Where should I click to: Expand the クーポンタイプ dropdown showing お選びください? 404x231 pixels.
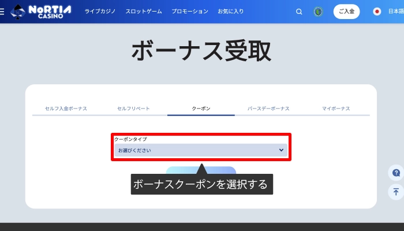coord(201,150)
